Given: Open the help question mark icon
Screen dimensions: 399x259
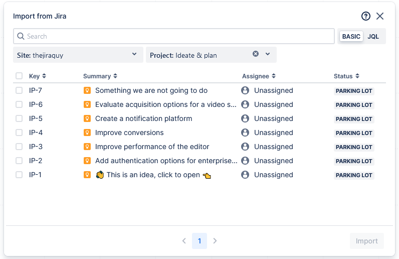Looking at the screenshot, I should (x=366, y=16).
